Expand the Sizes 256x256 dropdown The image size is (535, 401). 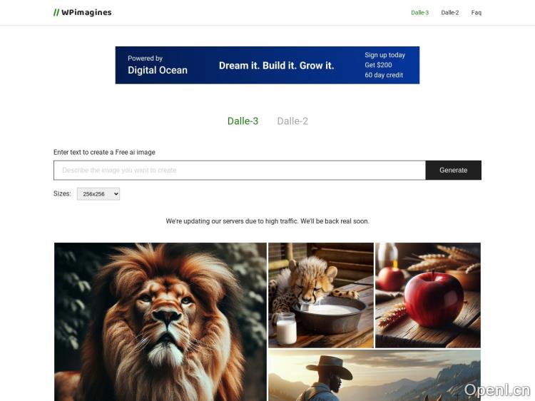[98, 194]
